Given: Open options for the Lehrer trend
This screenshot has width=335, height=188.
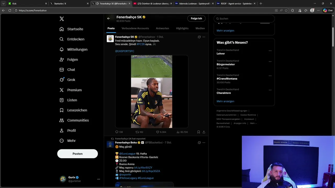Looking at the screenshot, I should (x=270, y=51).
